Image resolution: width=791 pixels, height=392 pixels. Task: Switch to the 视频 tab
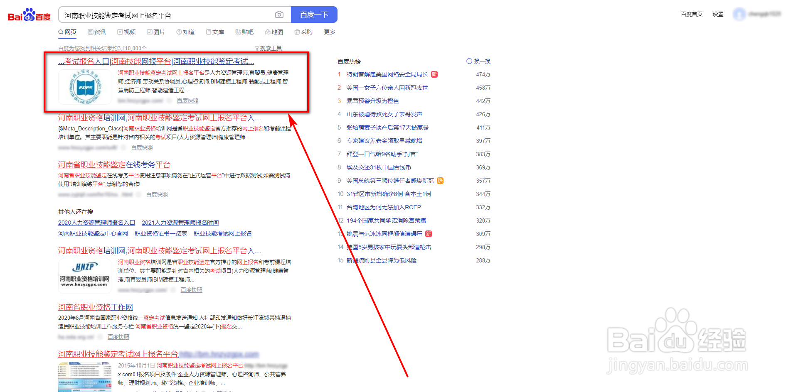tap(126, 32)
